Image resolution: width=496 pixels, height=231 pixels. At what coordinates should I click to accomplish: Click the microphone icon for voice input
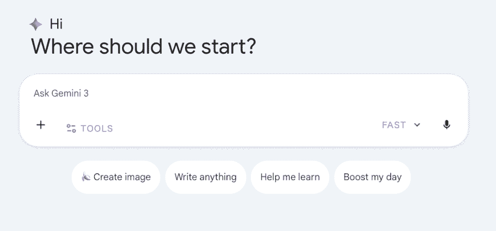click(447, 125)
